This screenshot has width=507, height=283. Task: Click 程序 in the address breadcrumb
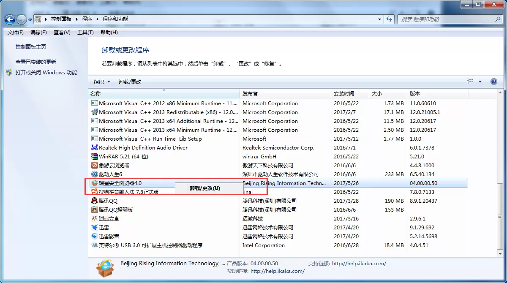click(x=87, y=19)
